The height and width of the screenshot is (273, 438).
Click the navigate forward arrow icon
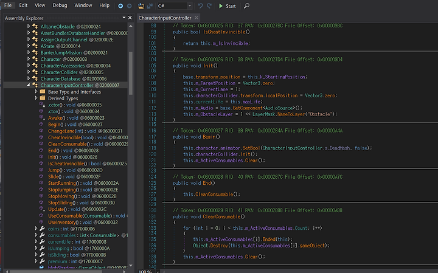point(129,6)
